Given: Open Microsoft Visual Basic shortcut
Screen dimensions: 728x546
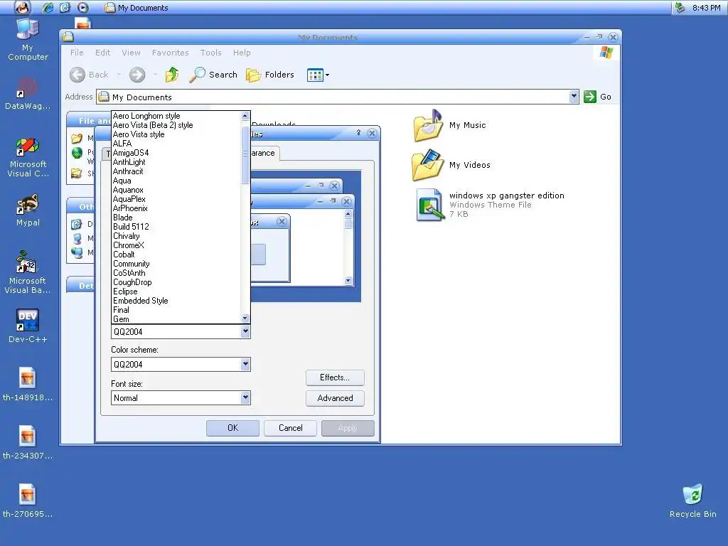Looking at the screenshot, I should 28,273.
